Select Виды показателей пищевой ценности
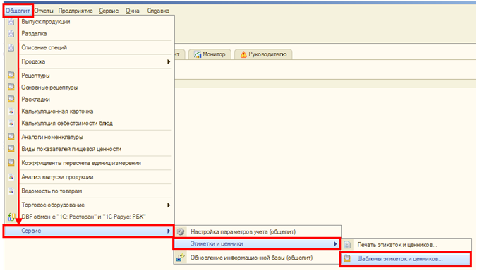Image resolution: width=477 pixels, height=271 pixels. [x=71, y=149]
